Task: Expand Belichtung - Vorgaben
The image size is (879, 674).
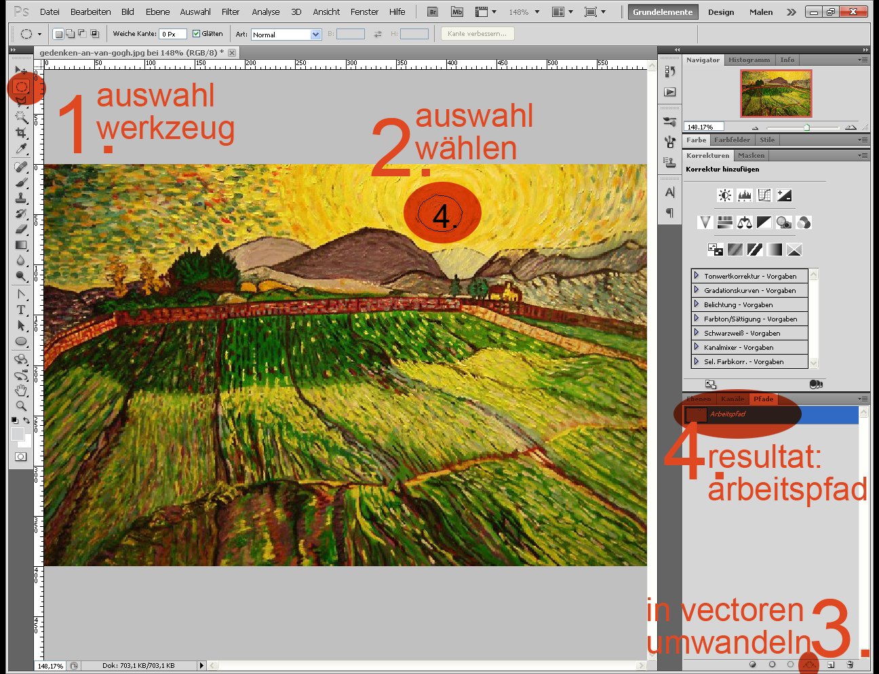Action: tap(697, 304)
